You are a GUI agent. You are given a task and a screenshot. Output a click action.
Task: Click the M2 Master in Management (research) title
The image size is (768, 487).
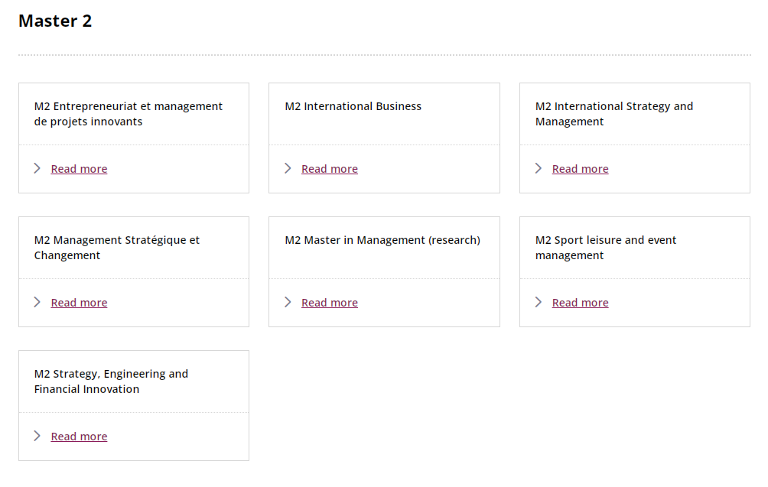point(382,240)
